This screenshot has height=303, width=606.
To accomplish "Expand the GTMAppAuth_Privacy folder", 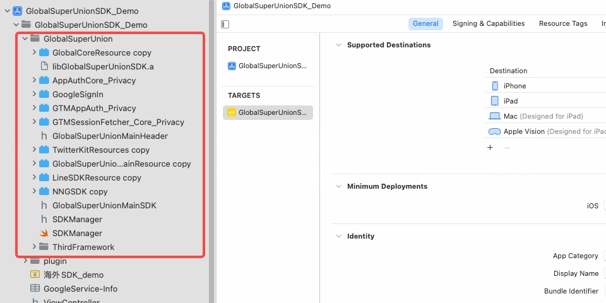I will 34,108.
